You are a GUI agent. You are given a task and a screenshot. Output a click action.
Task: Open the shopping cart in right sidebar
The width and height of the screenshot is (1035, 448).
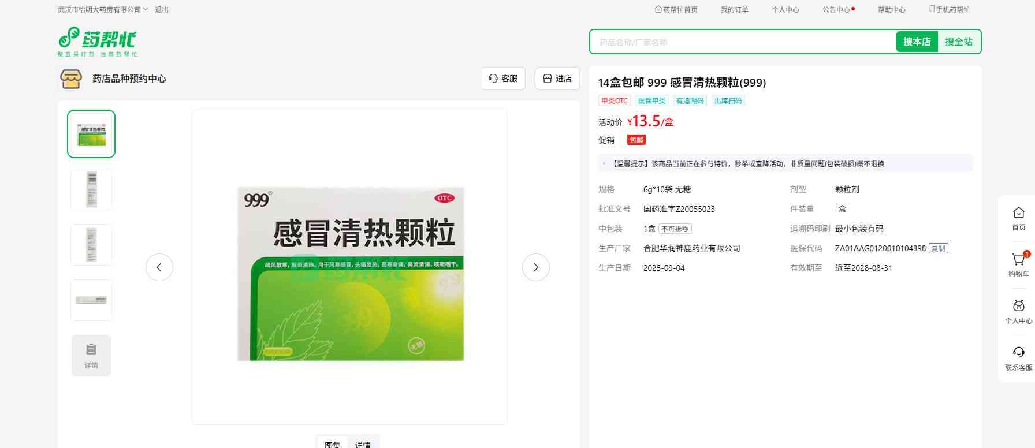click(1018, 260)
